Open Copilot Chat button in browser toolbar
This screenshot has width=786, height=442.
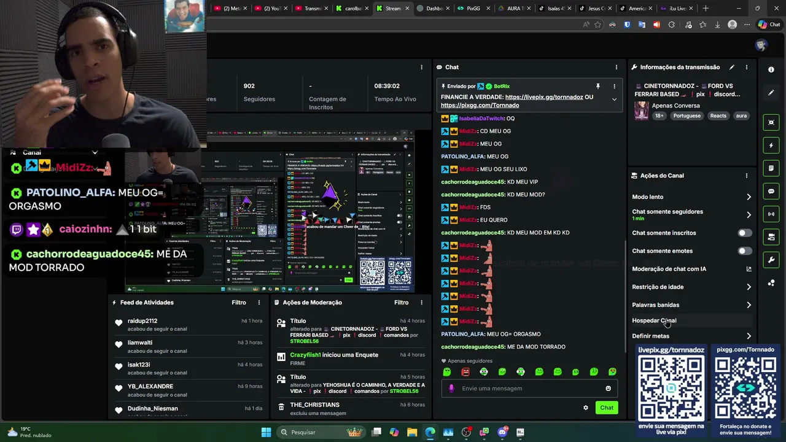(769, 25)
